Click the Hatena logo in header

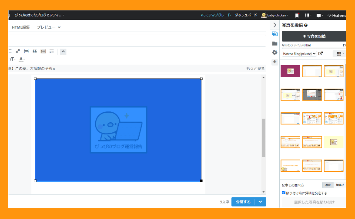coord(337,15)
